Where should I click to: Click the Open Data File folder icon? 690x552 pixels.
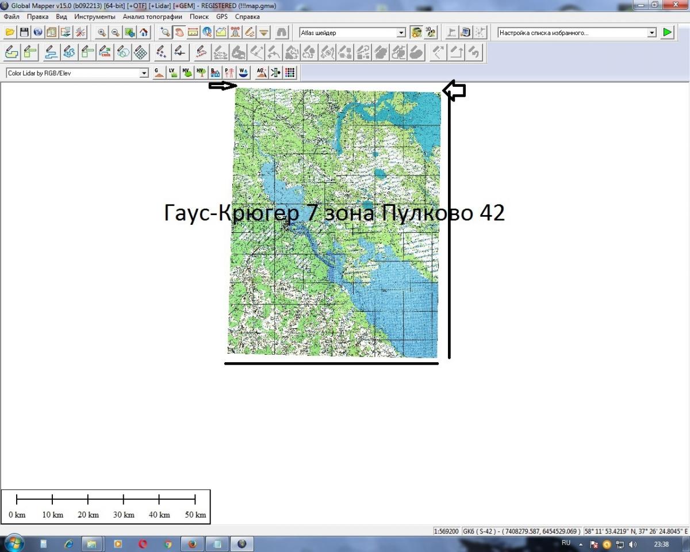tap(10, 33)
